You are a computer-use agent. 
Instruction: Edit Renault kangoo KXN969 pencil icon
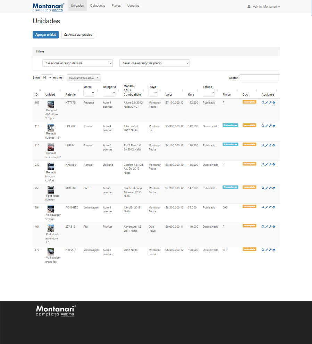click(x=267, y=164)
